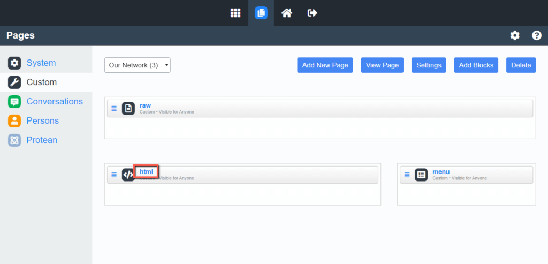Image resolution: width=548 pixels, height=264 pixels.
Task: Click raw block's 'Custom • Visible for Anyone' text
Action: point(167,112)
